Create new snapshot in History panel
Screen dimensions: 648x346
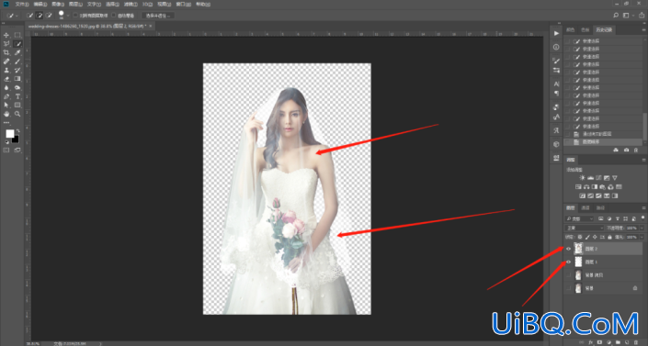point(627,150)
